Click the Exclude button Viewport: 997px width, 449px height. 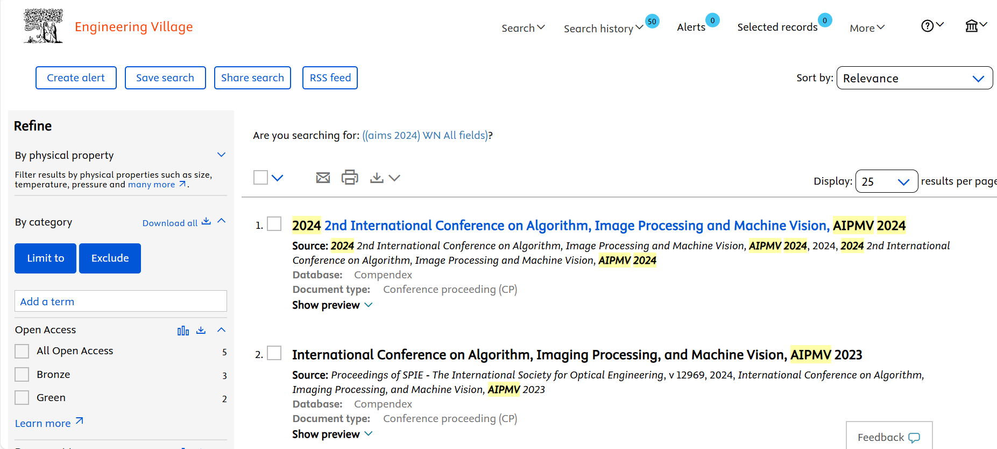coord(110,258)
